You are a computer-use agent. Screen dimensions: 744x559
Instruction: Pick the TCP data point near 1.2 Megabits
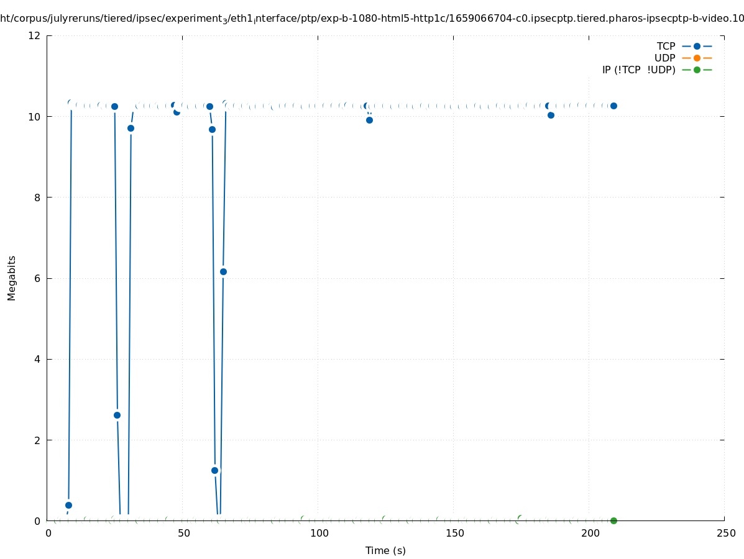click(x=214, y=470)
